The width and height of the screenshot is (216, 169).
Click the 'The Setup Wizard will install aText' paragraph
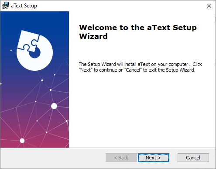coord(141,67)
